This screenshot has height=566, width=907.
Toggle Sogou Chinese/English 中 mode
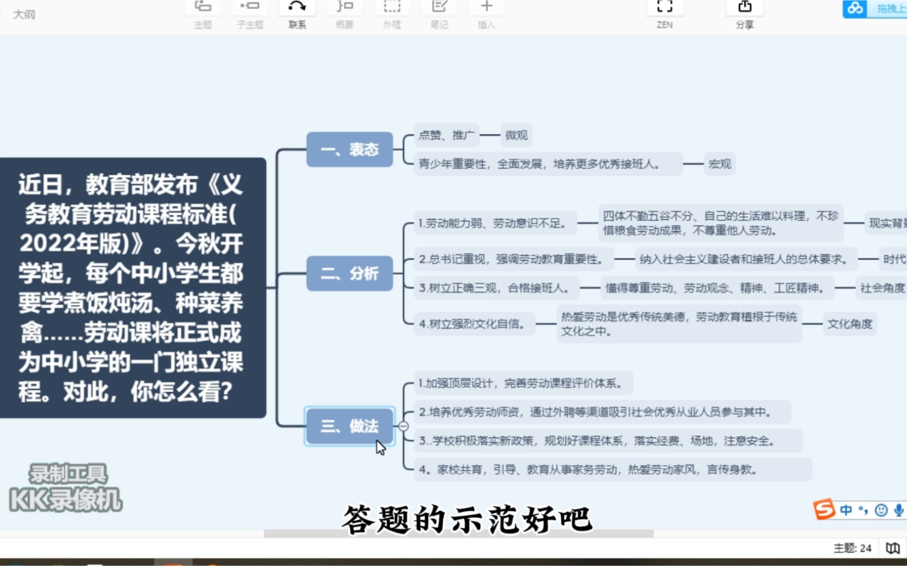point(846,510)
